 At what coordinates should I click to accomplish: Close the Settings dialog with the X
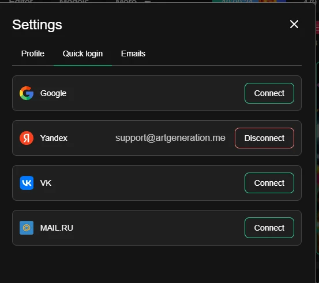click(x=294, y=24)
